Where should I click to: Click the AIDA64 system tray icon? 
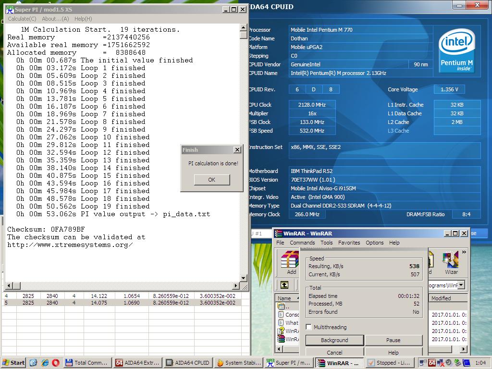click(432, 363)
